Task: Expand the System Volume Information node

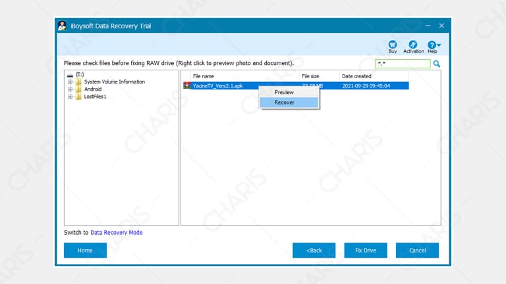Action: (x=70, y=82)
